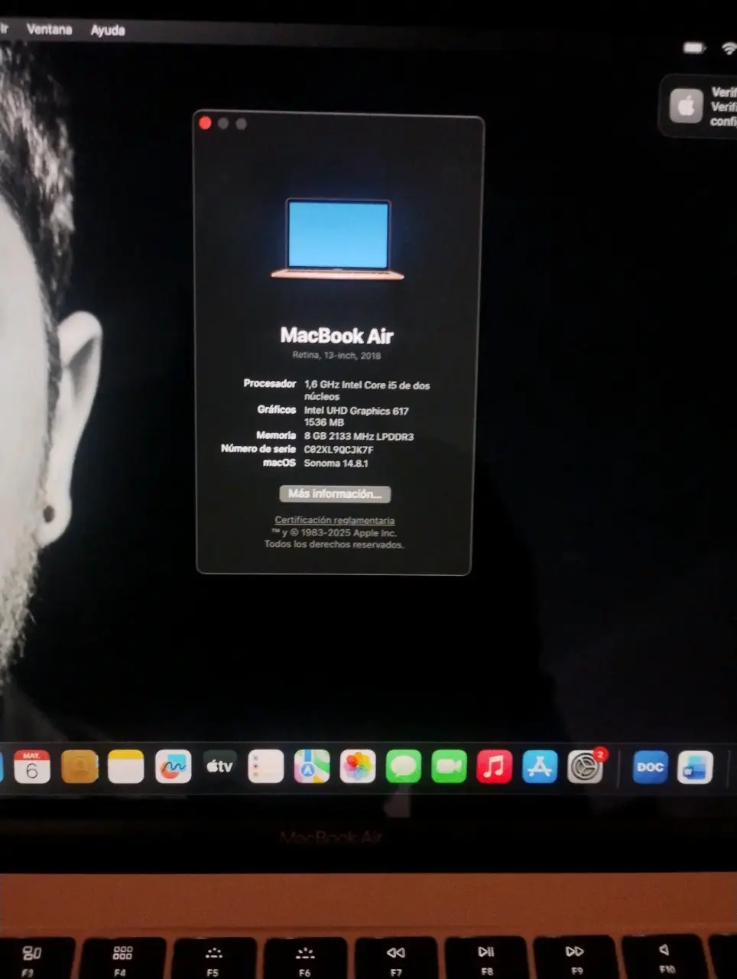Launch the Notes app from the Dock
This screenshot has width=737, height=979.
point(126,766)
